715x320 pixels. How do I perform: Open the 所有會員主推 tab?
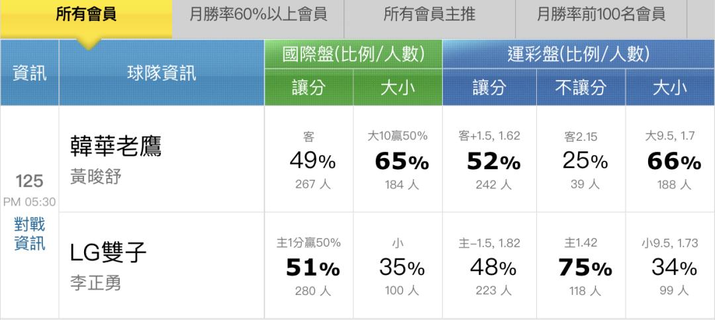[x=429, y=15]
